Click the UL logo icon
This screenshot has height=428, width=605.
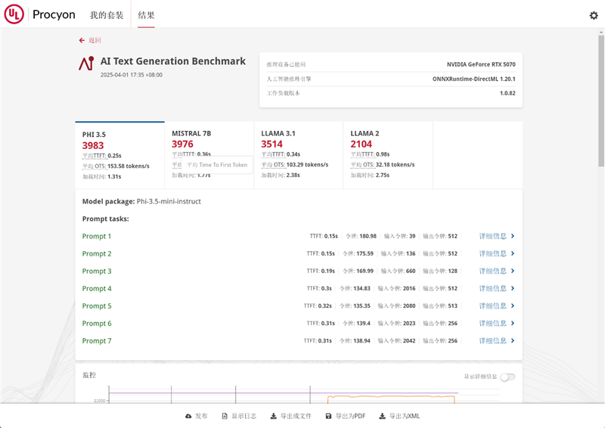(14, 14)
